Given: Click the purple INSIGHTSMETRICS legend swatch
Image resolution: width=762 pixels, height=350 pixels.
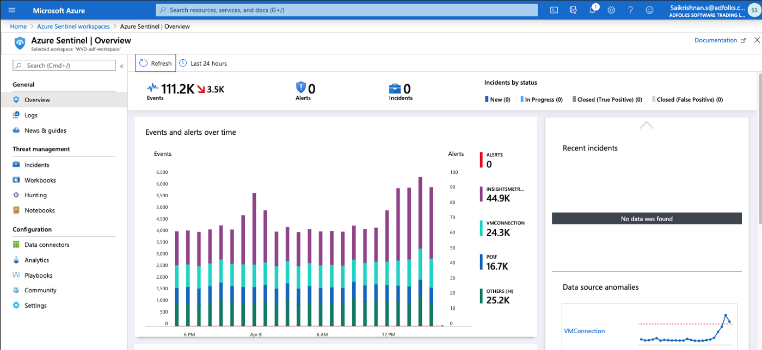Looking at the screenshot, I should (x=481, y=194).
